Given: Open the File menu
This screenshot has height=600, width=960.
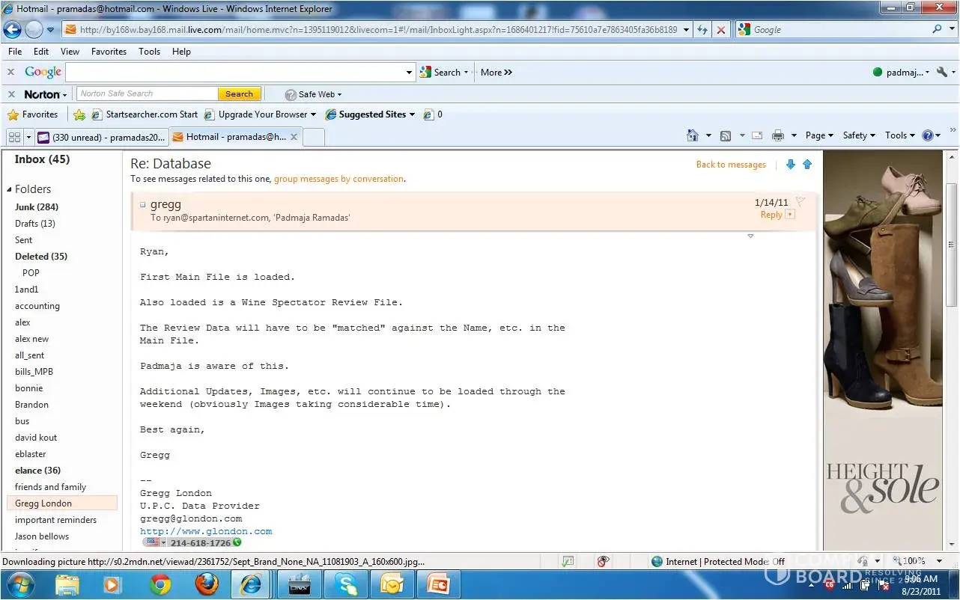Looking at the screenshot, I should 15,52.
